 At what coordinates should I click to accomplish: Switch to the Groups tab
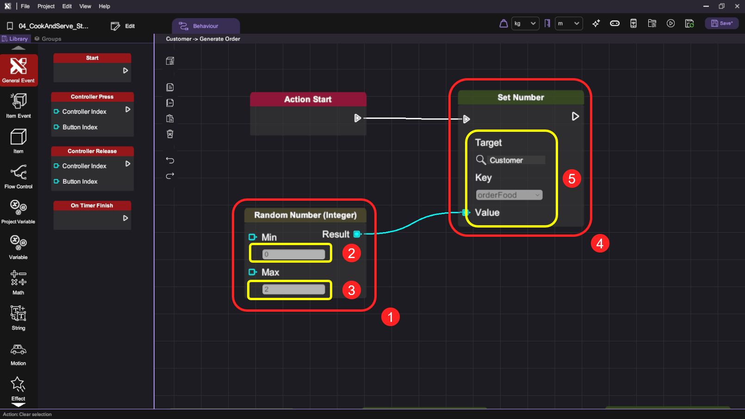48,39
